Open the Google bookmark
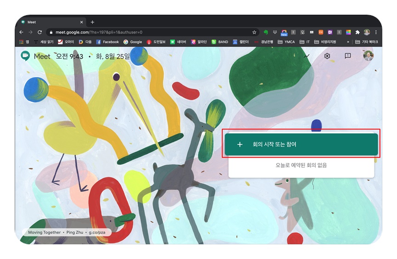 pyautogui.click(x=133, y=42)
